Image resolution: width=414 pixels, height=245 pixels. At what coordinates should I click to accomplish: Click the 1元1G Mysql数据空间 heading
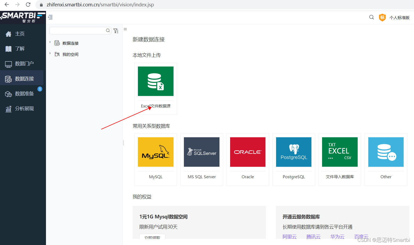click(163, 217)
